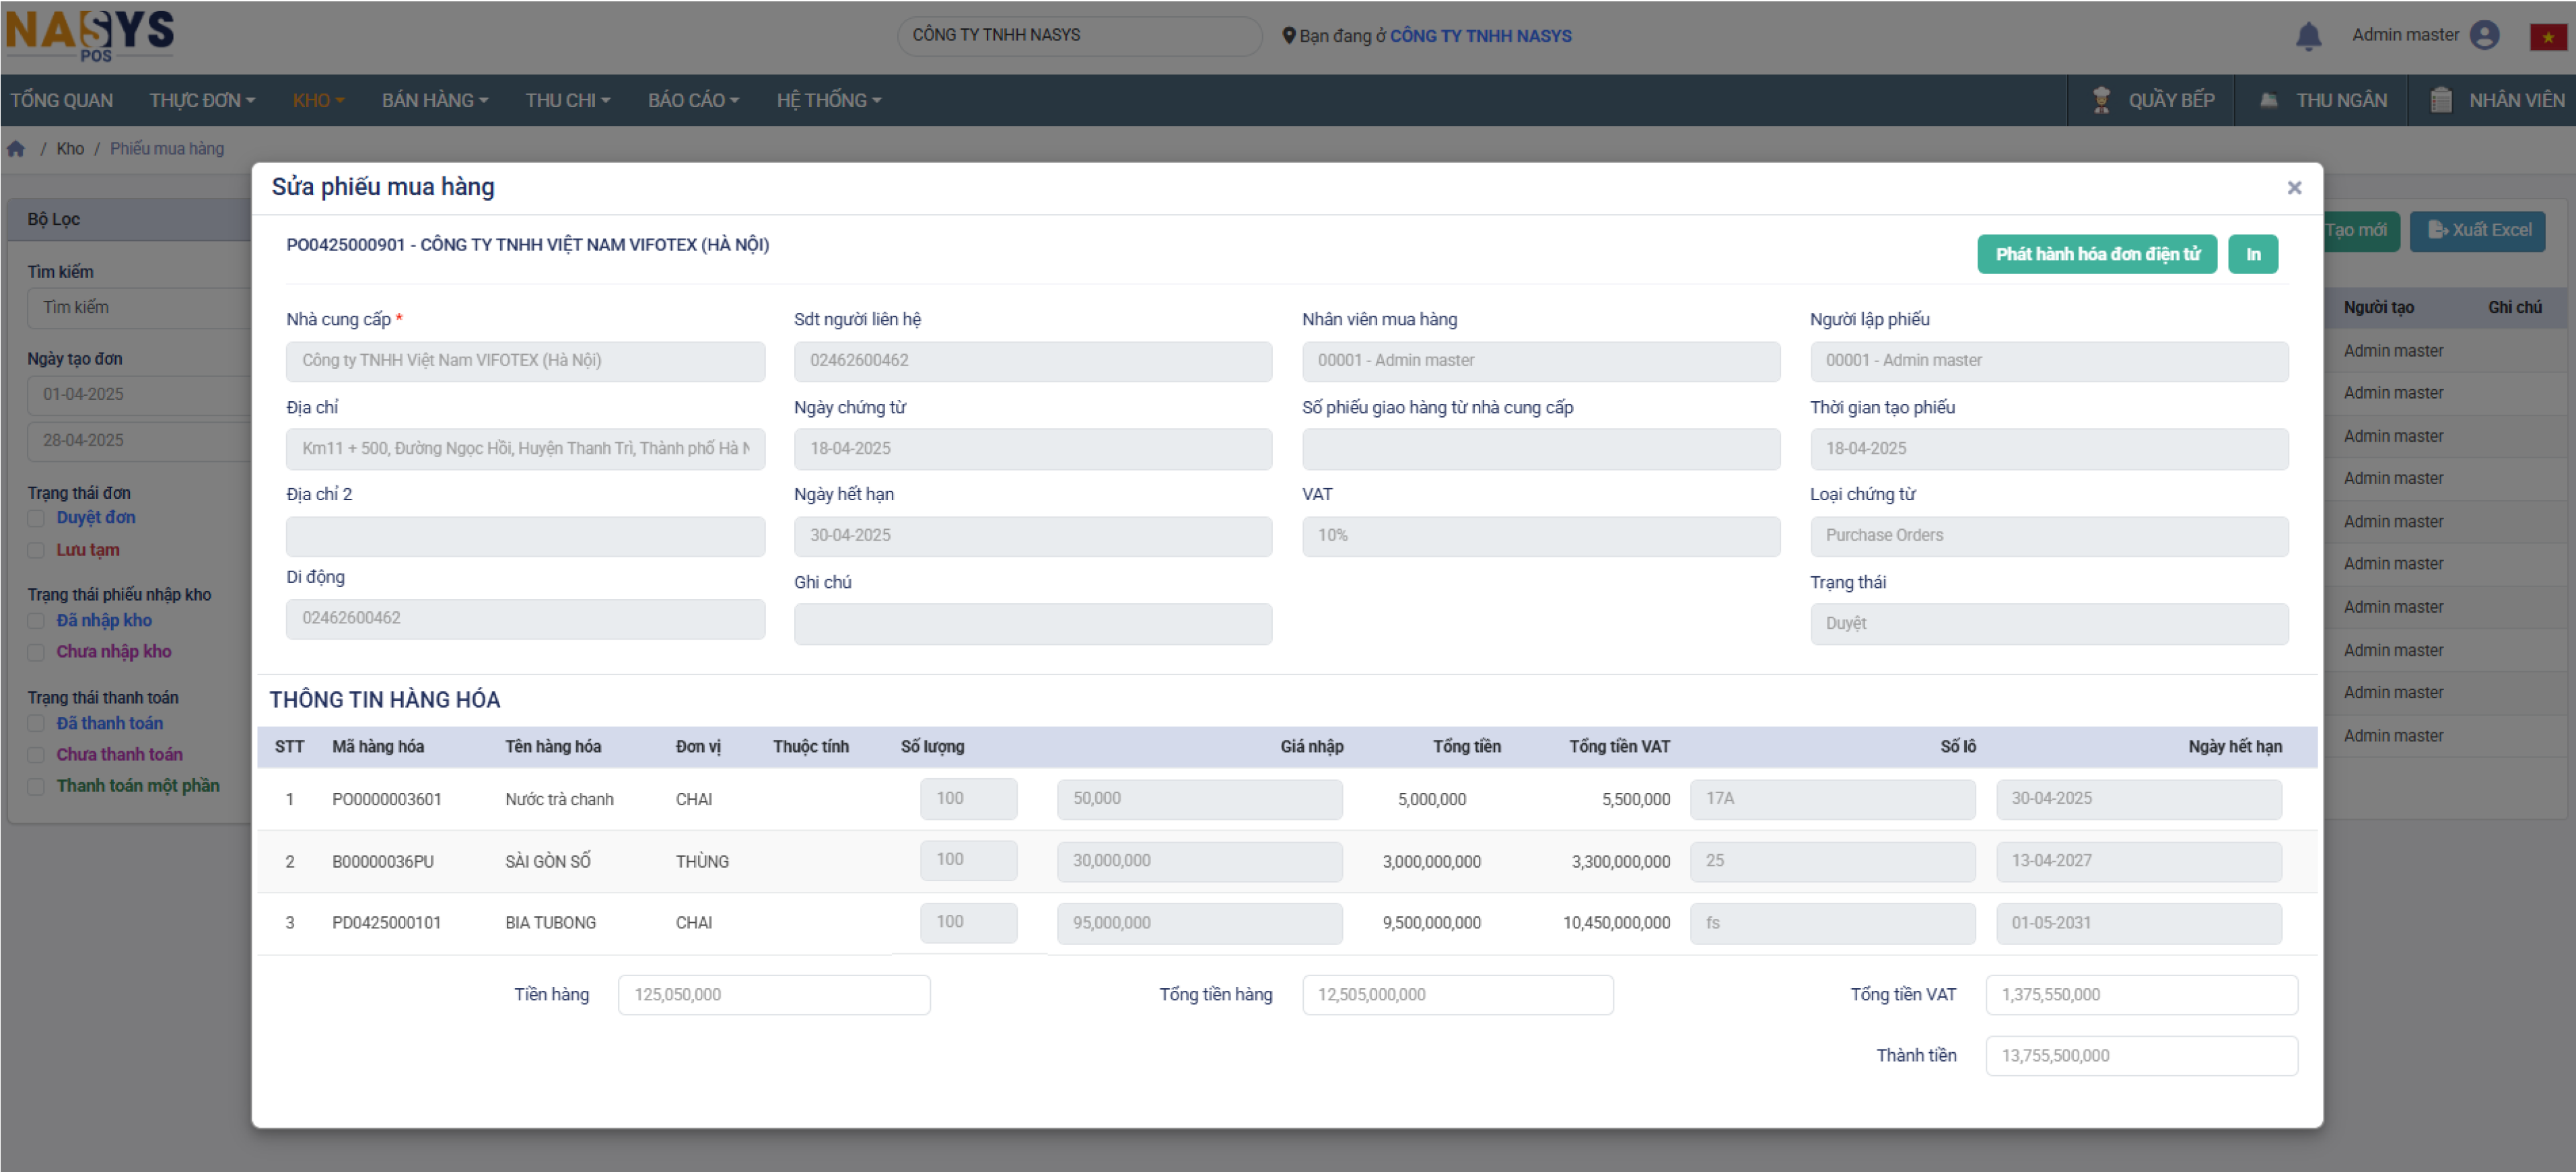This screenshot has height=1172, width=2576.
Task: Click the Người tạo column header
Action: click(x=2378, y=308)
